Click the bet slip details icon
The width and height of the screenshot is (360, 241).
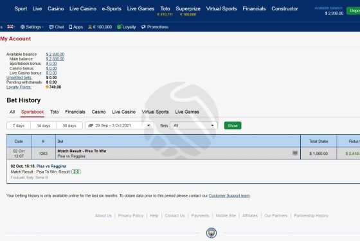[x=295, y=153]
